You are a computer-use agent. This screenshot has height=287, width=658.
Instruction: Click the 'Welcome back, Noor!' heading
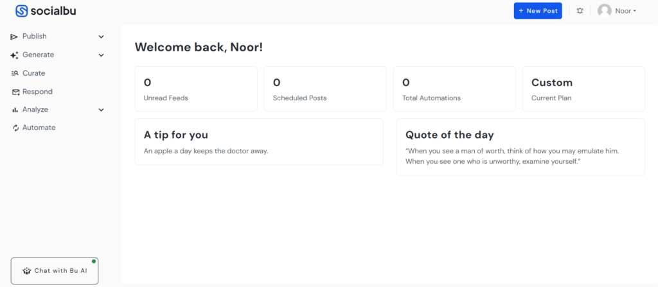(199, 48)
